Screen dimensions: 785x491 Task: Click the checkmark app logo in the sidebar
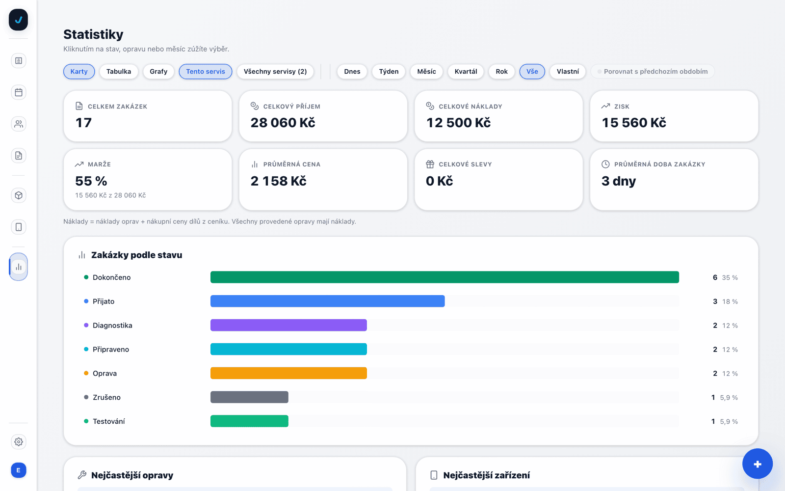coord(18,20)
